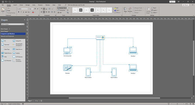This screenshot has height=105, width=195.
Task: Add a new page with plus icon
Action: point(41,101)
